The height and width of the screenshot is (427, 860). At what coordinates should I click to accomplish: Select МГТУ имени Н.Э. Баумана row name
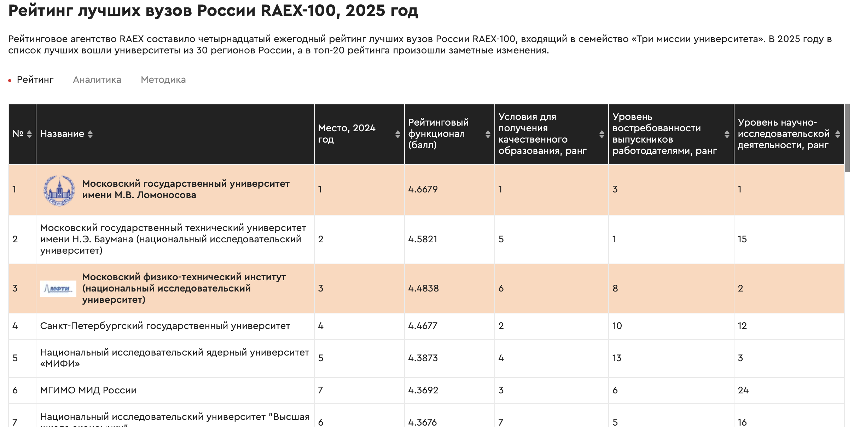point(173,239)
